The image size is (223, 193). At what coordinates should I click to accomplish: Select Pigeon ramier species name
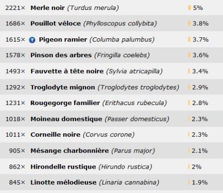click(63, 40)
